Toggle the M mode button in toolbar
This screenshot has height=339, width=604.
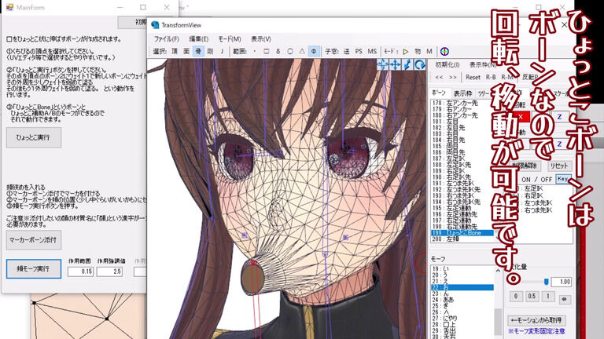pyautogui.click(x=429, y=52)
